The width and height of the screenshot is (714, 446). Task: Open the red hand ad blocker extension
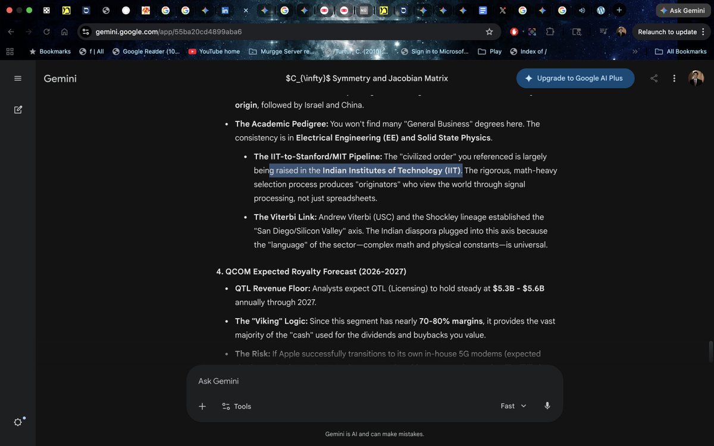(x=514, y=32)
